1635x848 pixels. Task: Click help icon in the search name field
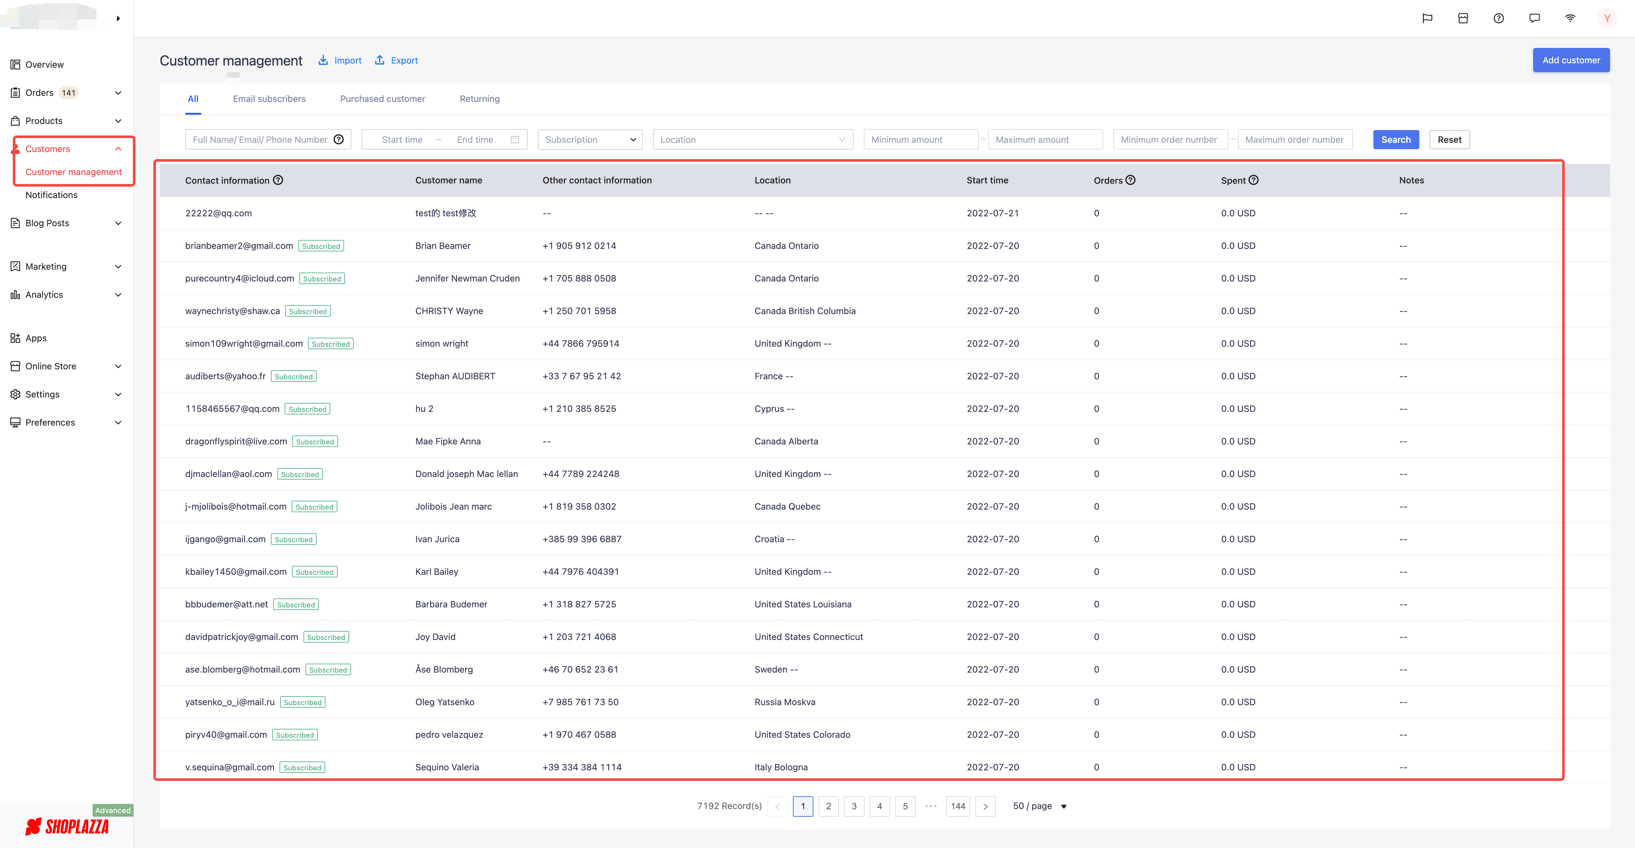[339, 140]
